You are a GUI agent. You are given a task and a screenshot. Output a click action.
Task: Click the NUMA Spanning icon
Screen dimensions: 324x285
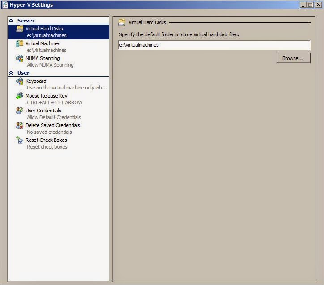[x=20, y=58]
